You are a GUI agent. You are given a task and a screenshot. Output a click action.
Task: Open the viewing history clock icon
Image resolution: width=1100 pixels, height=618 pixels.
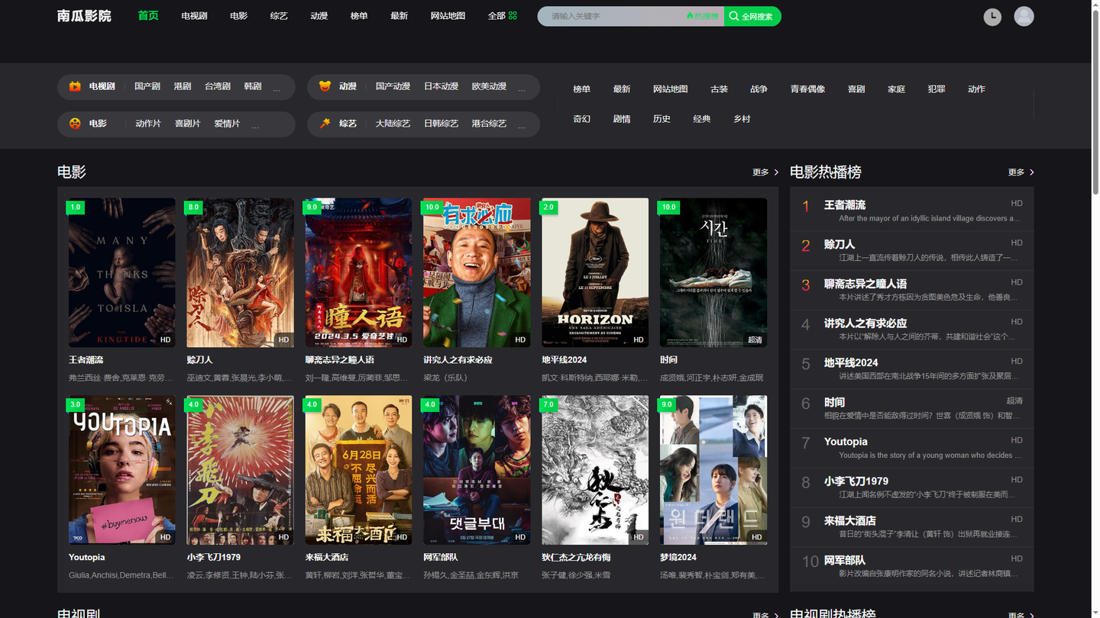[x=992, y=17]
